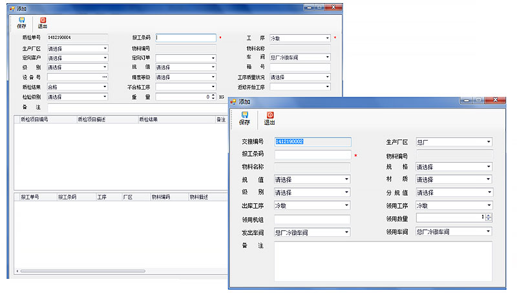Expand the 出库工序 dropdown showing 冷墩

[x=346, y=206]
